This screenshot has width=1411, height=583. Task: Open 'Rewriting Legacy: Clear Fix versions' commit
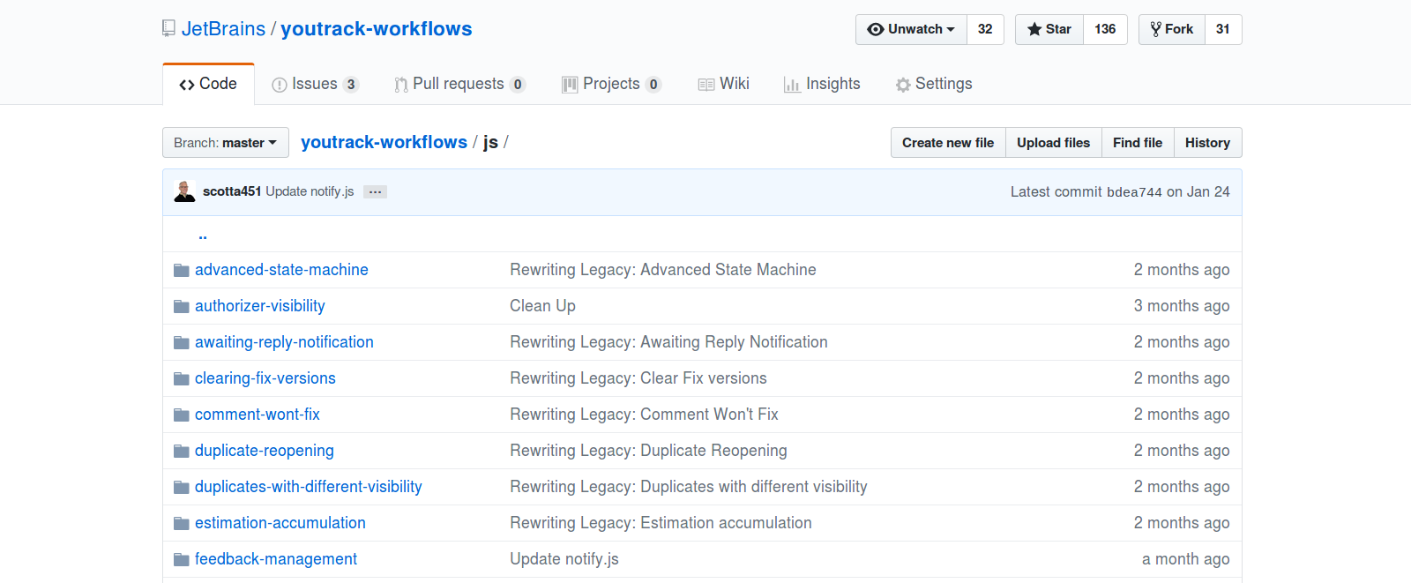pyautogui.click(x=638, y=378)
